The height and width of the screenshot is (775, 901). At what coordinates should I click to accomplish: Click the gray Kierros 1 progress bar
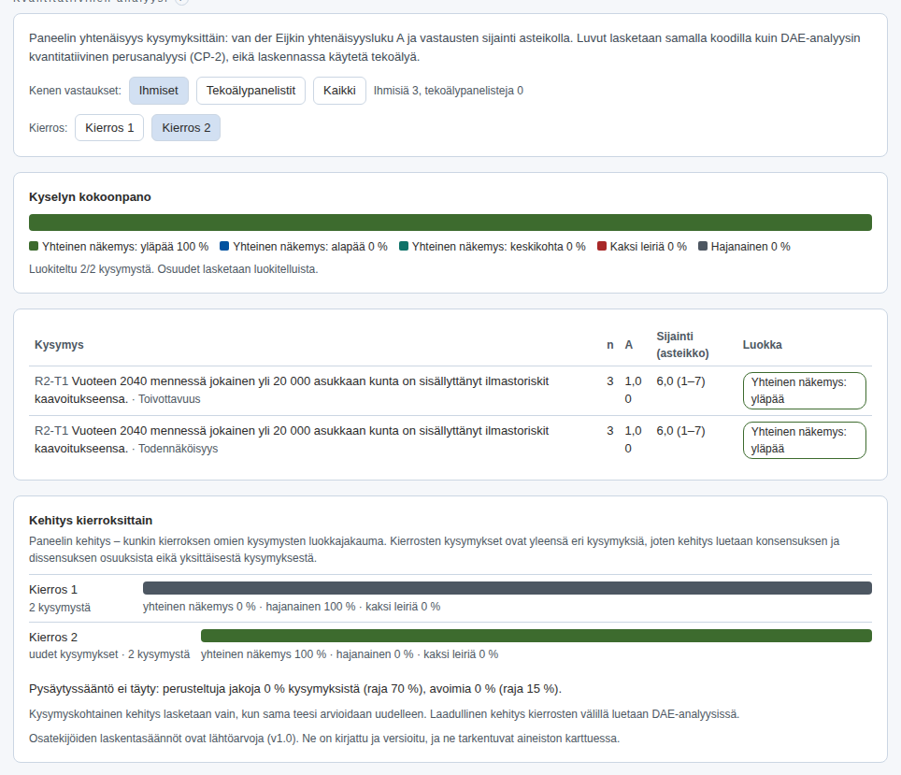pos(508,588)
